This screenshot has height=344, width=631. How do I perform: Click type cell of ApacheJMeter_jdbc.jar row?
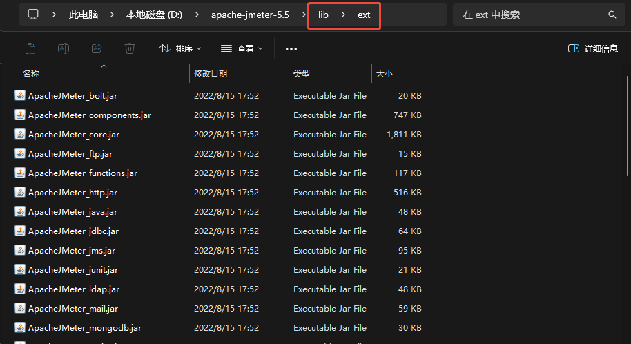pos(330,231)
